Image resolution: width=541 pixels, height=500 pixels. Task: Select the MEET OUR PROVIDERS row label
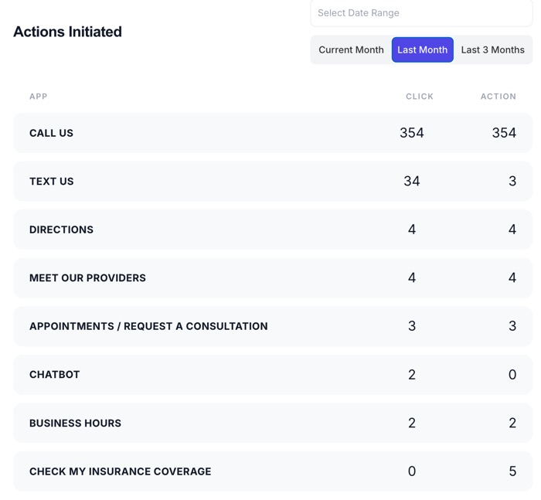click(x=87, y=277)
